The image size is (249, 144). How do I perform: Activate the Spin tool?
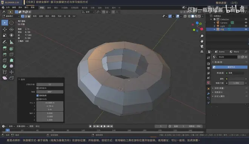tap(5, 66)
